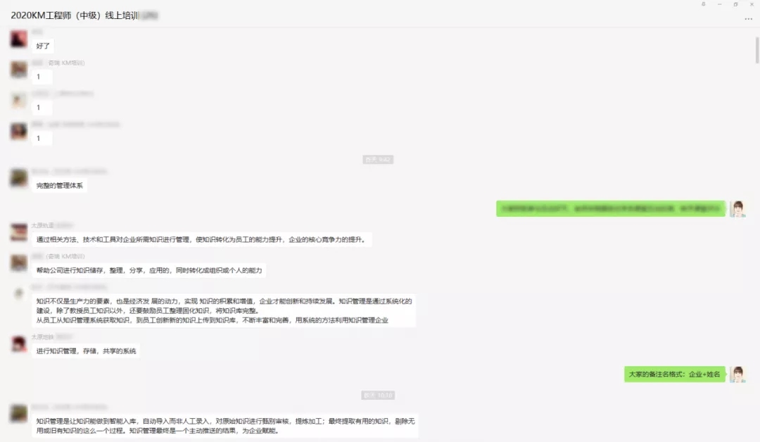Click avatar beside "完整的管理体系" message
760x442 pixels.
pyautogui.click(x=19, y=178)
